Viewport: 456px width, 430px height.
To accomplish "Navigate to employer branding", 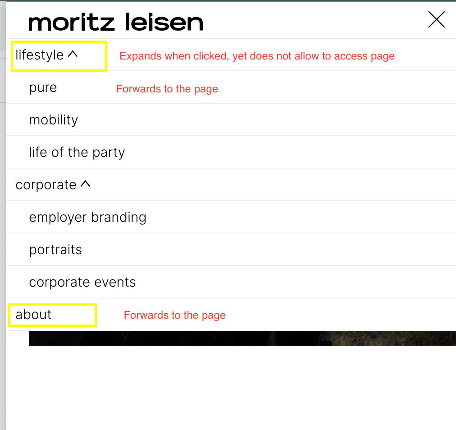I will click(87, 217).
